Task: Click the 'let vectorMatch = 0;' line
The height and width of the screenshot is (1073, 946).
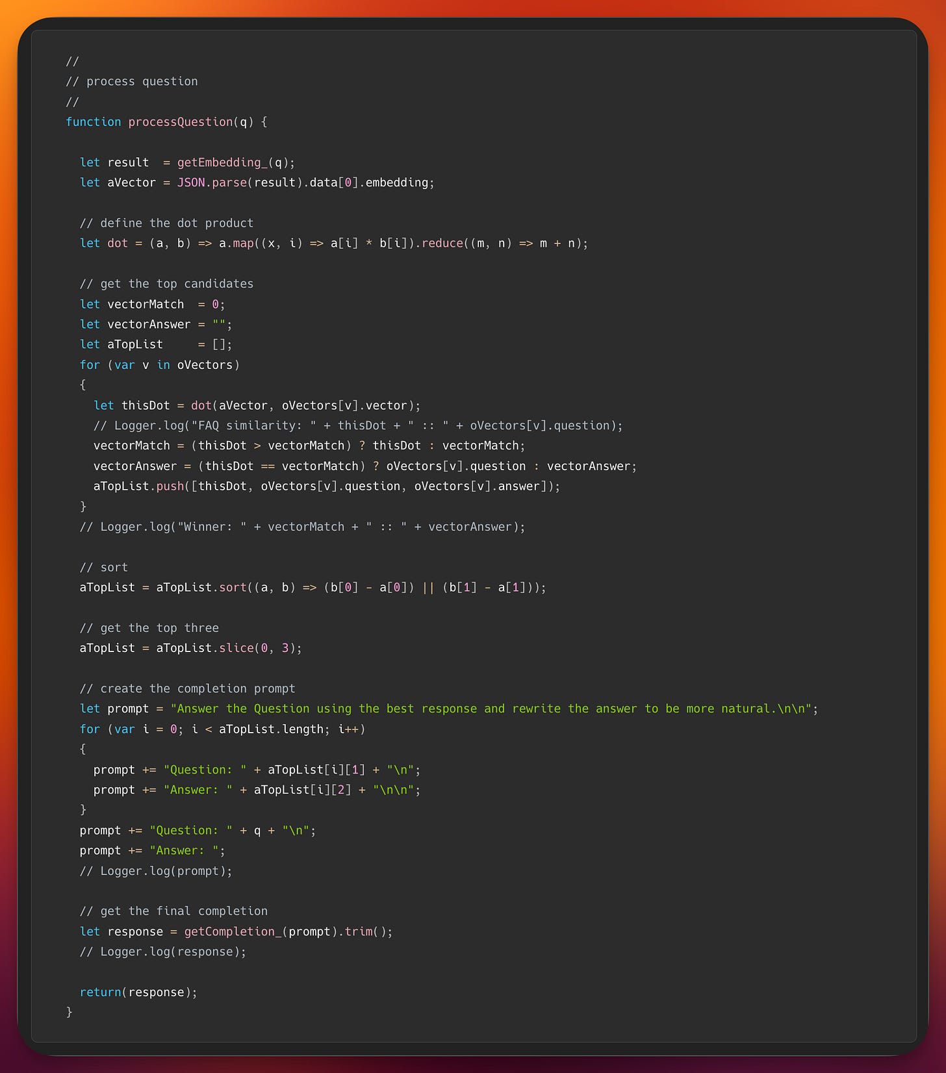Action: click(x=152, y=304)
